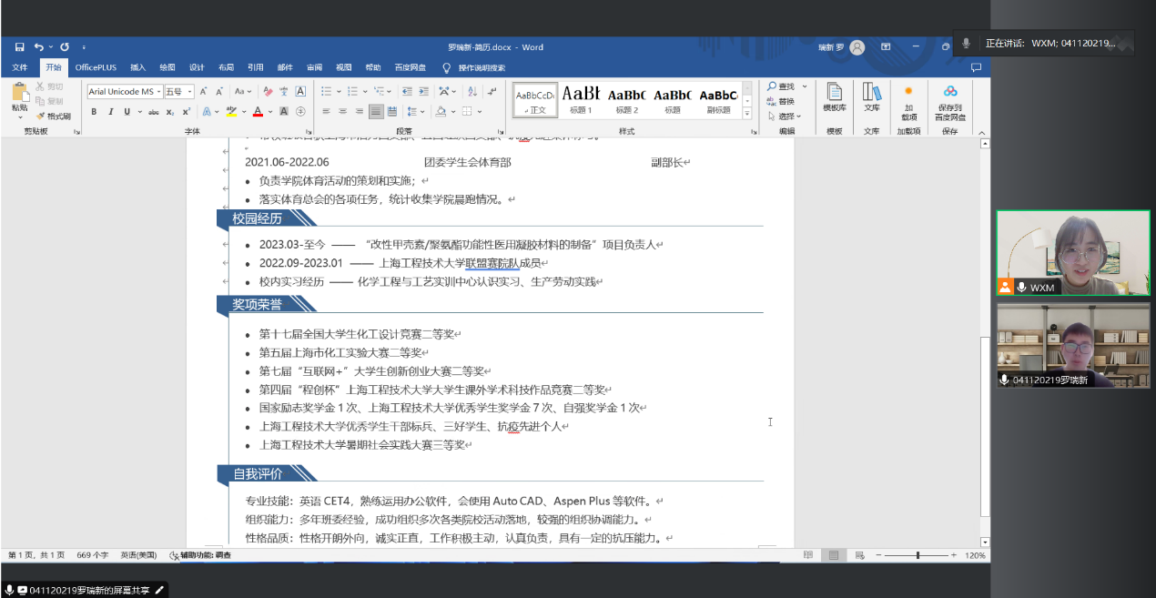1156x598 pixels.
Task: Click Save to Baidu Netdisk icon
Action: point(950,98)
